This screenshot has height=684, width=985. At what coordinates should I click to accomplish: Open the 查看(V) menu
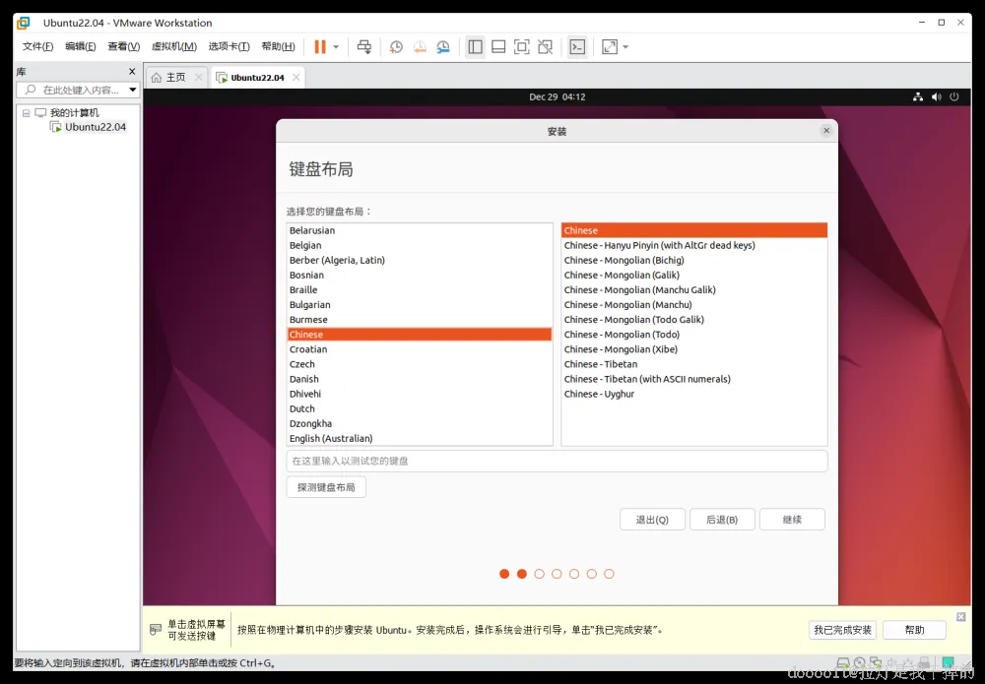pyautogui.click(x=124, y=46)
